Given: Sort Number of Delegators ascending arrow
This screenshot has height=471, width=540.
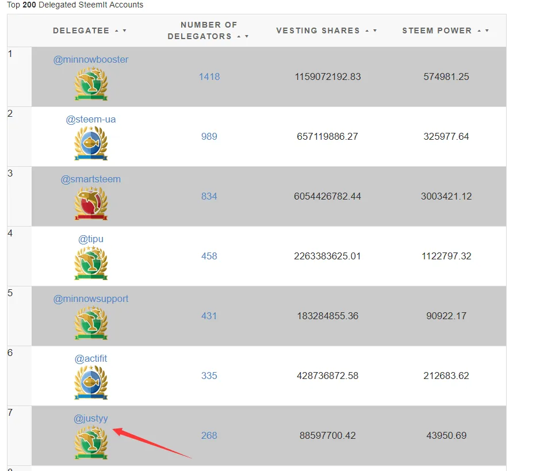Looking at the screenshot, I should click(x=239, y=36).
